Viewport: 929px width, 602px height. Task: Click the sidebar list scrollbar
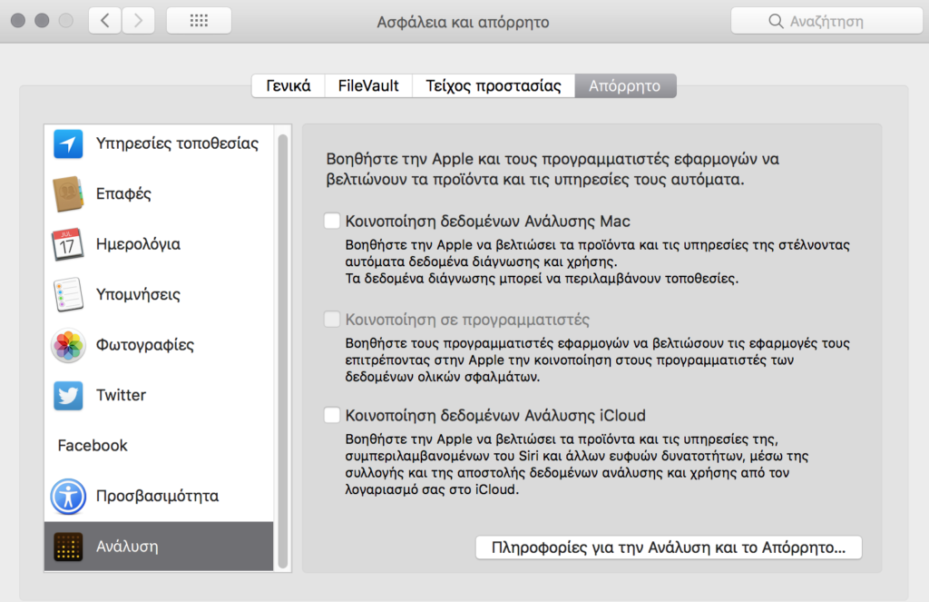283,350
